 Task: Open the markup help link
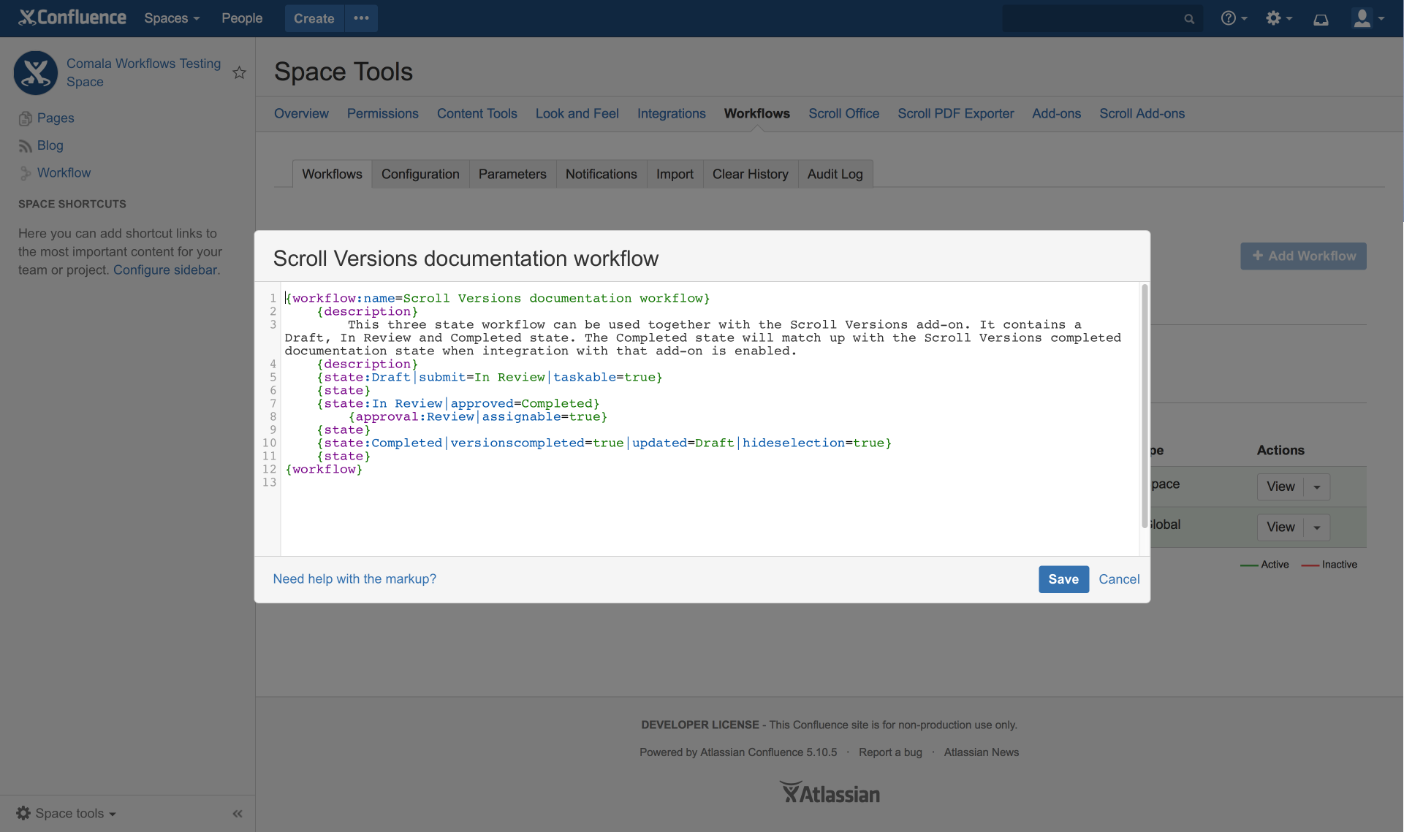pyautogui.click(x=354, y=579)
